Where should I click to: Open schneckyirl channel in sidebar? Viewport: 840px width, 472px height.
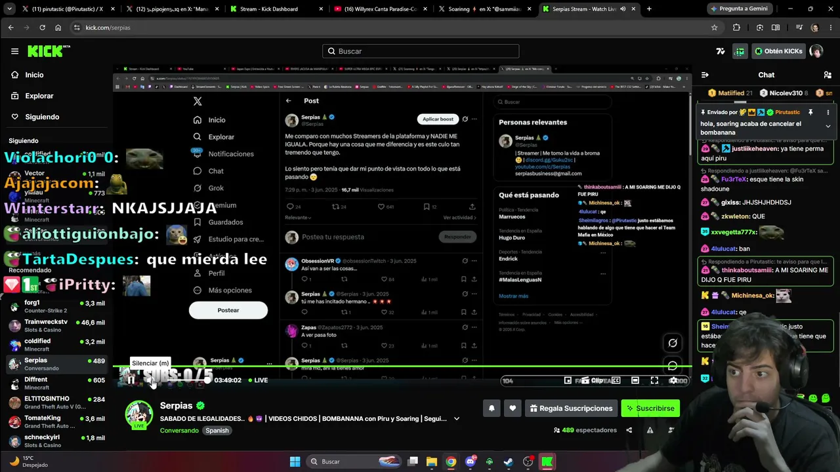coord(57,441)
